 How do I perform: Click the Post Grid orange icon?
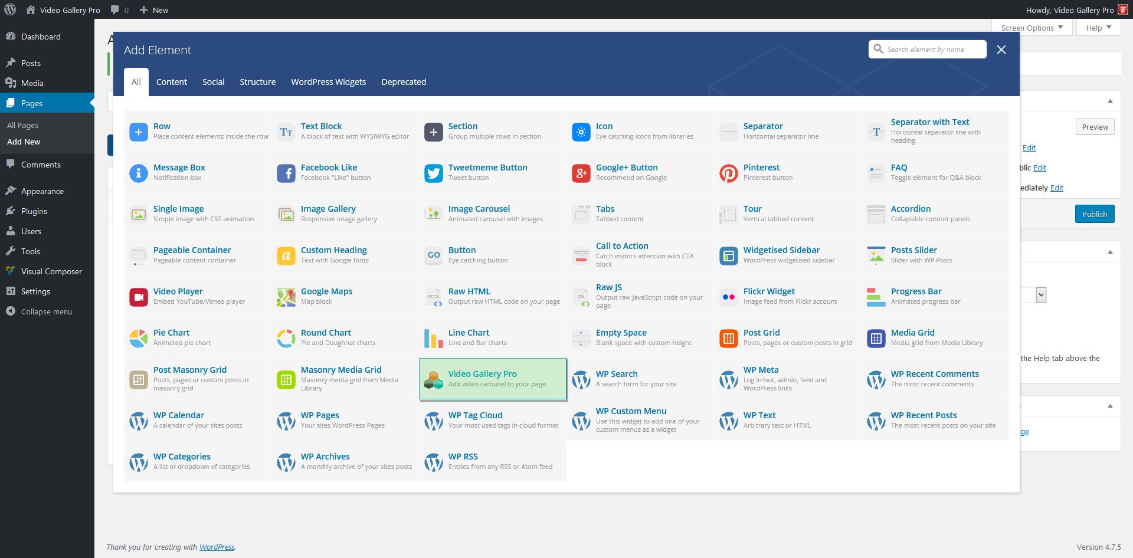pyautogui.click(x=729, y=339)
